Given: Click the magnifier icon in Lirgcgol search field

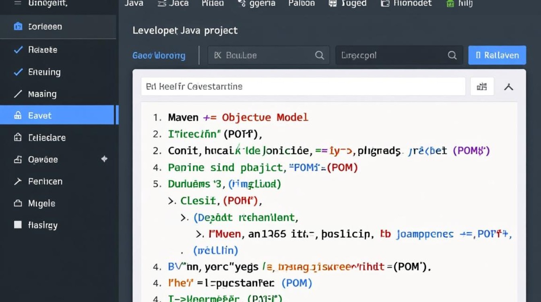Looking at the screenshot, I should click(x=452, y=56).
